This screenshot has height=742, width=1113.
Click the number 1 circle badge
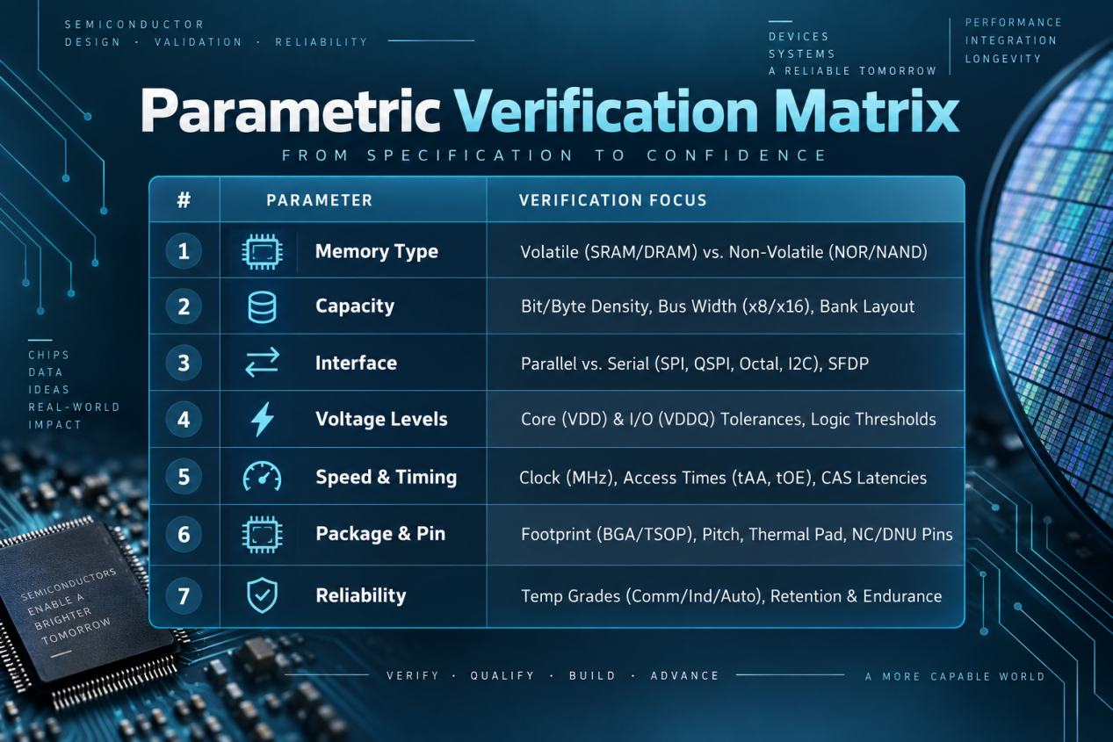click(x=184, y=252)
